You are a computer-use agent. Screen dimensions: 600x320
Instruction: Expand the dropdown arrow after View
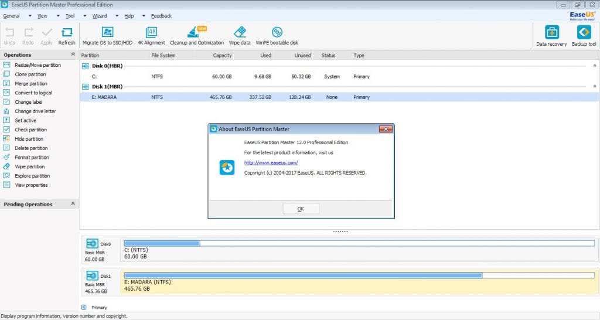tap(58, 16)
